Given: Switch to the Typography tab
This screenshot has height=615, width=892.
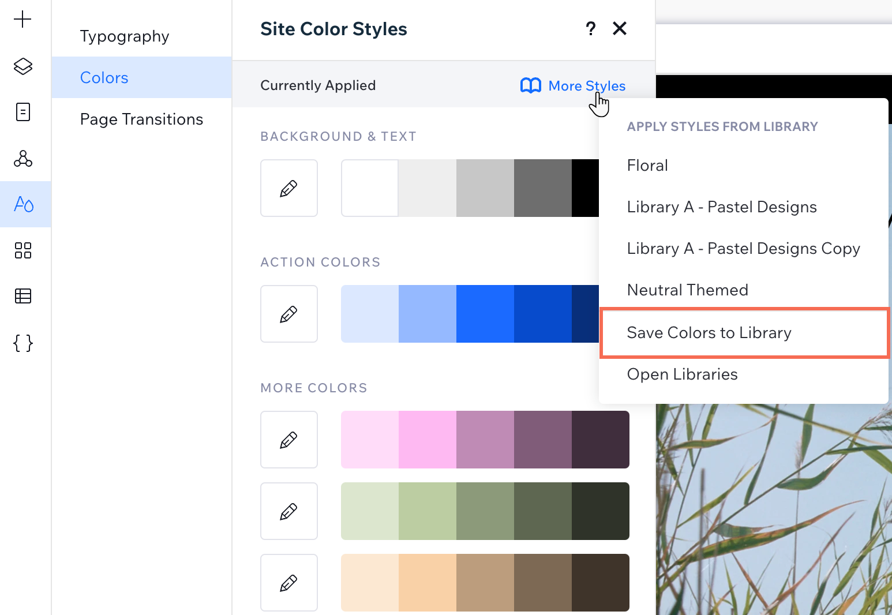Looking at the screenshot, I should tap(124, 36).
